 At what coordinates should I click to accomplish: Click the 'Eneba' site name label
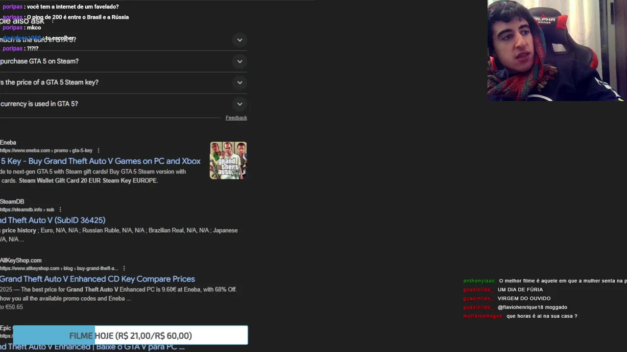(x=8, y=143)
